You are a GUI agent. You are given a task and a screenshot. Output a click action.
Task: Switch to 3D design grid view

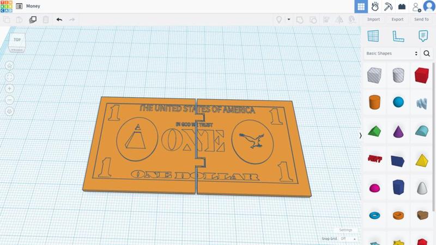[361, 7]
